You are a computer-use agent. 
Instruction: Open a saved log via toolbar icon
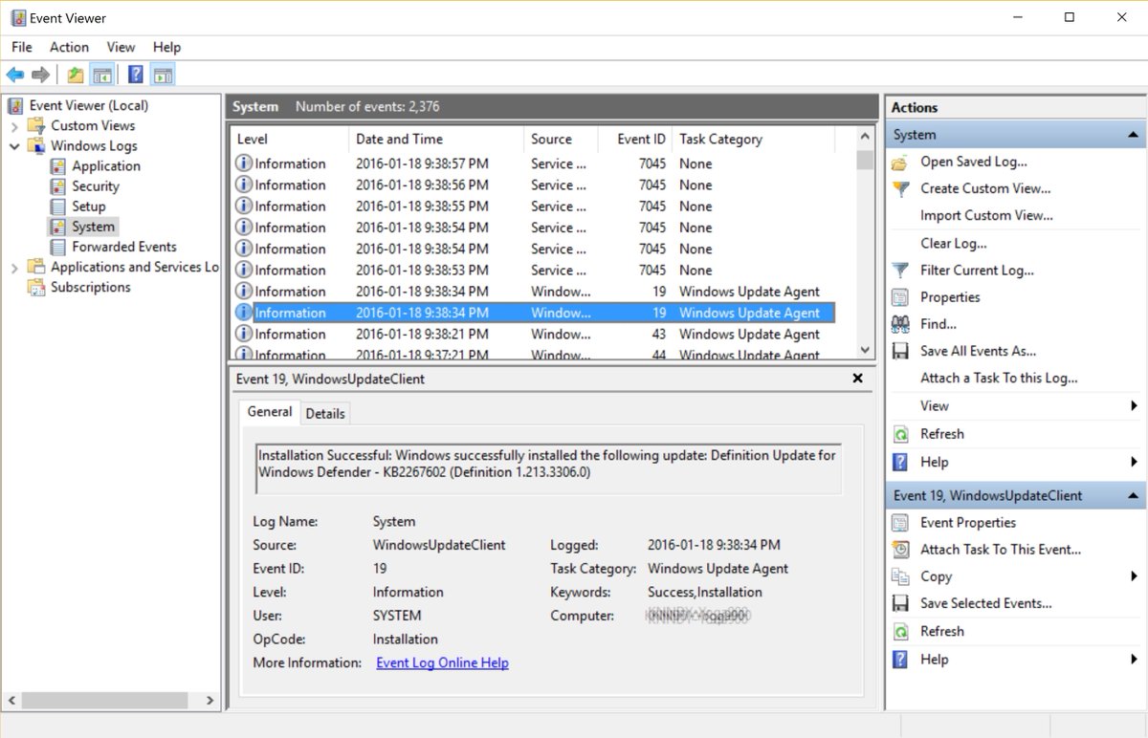click(76, 75)
